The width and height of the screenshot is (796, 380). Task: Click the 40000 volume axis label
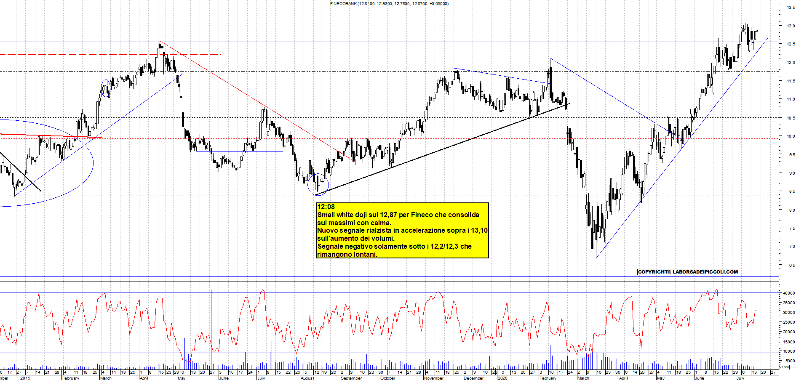[x=789, y=293]
